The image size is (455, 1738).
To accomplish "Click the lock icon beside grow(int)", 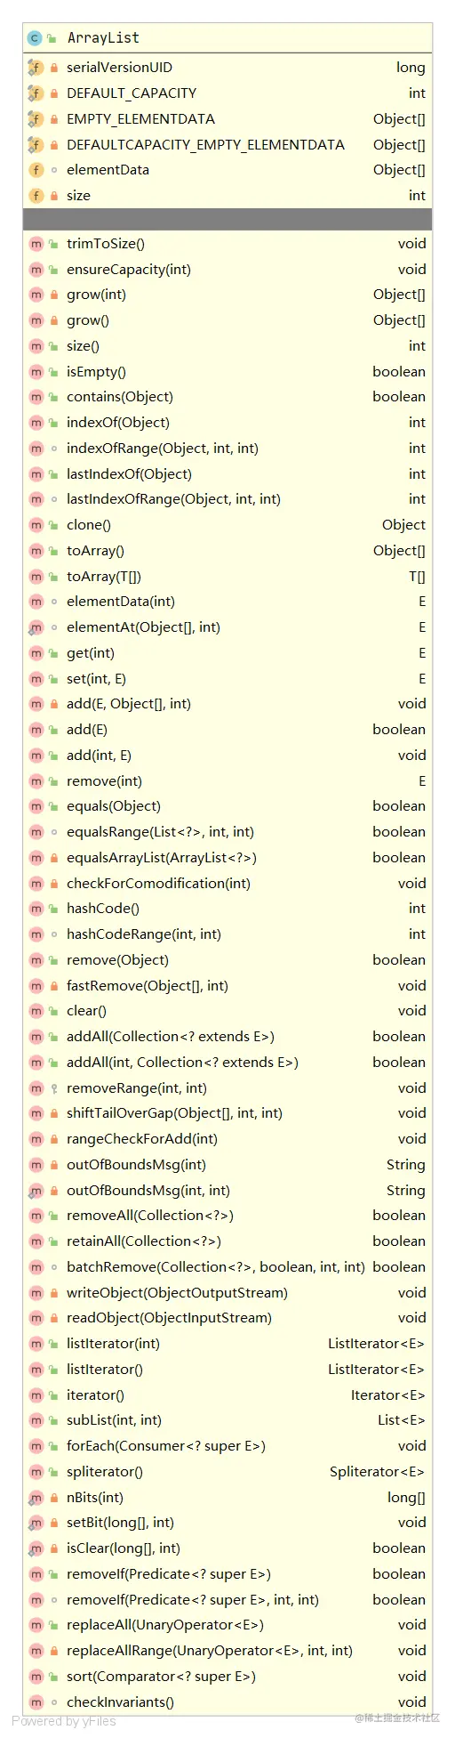I will (54, 295).
